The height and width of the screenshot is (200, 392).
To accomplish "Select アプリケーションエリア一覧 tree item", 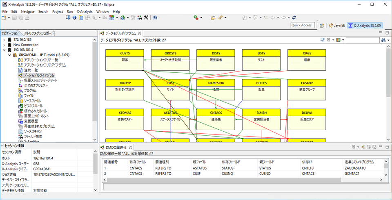I will 41,60.
